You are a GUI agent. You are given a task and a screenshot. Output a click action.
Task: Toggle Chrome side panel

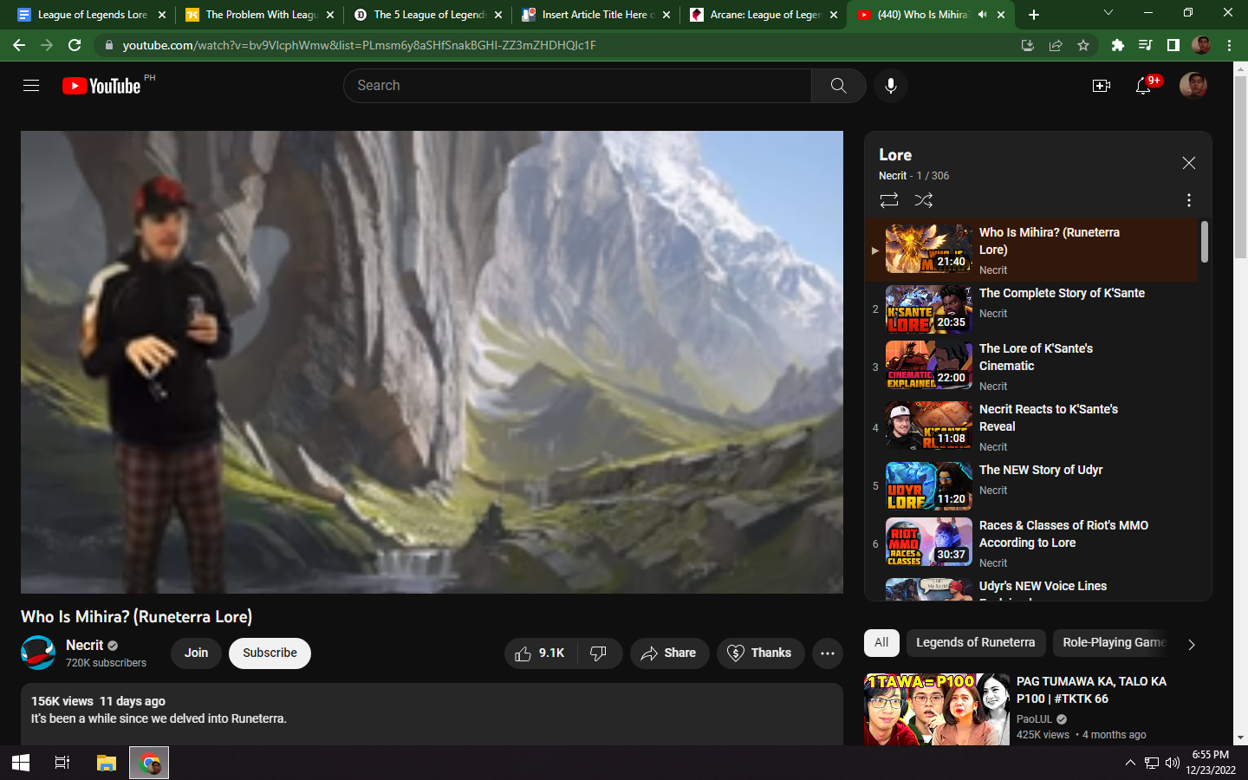[1173, 45]
